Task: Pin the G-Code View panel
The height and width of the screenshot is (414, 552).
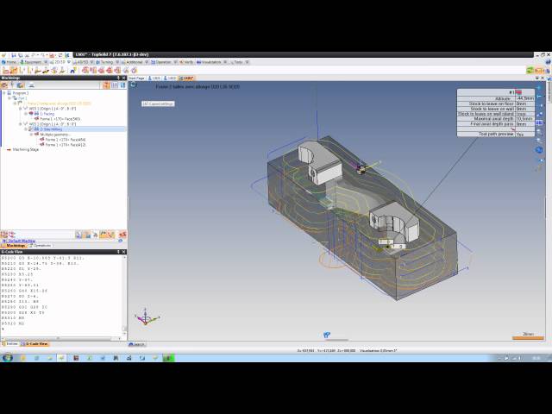Action: (x=120, y=250)
